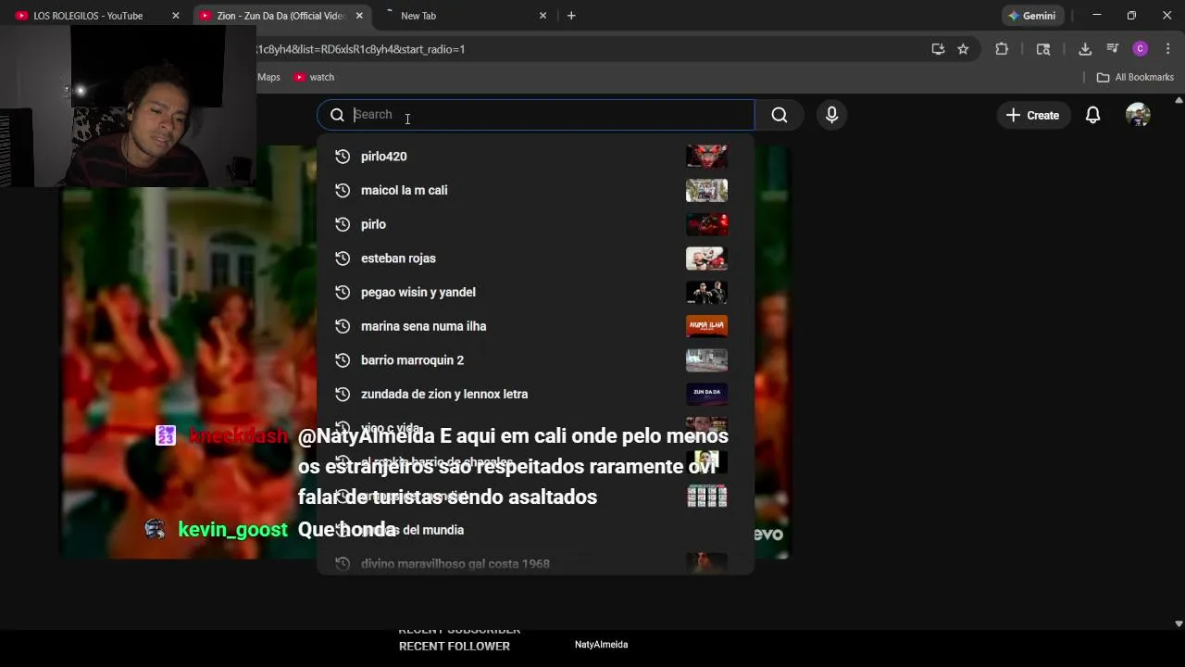The width and height of the screenshot is (1185, 667).
Task: Click the address bar URL
Action: click(x=360, y=49)
